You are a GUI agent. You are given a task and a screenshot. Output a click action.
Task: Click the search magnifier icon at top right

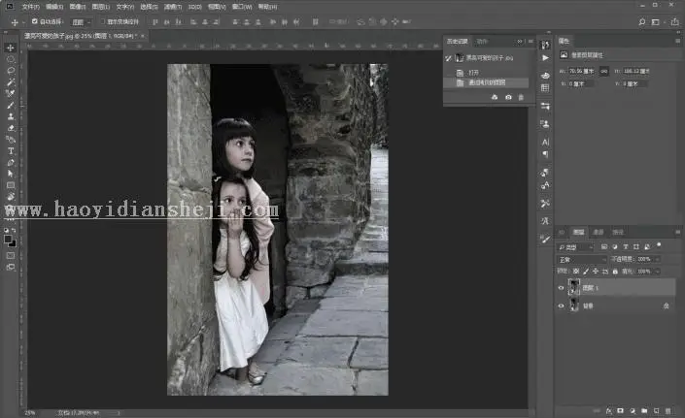(x=641, y=21)
